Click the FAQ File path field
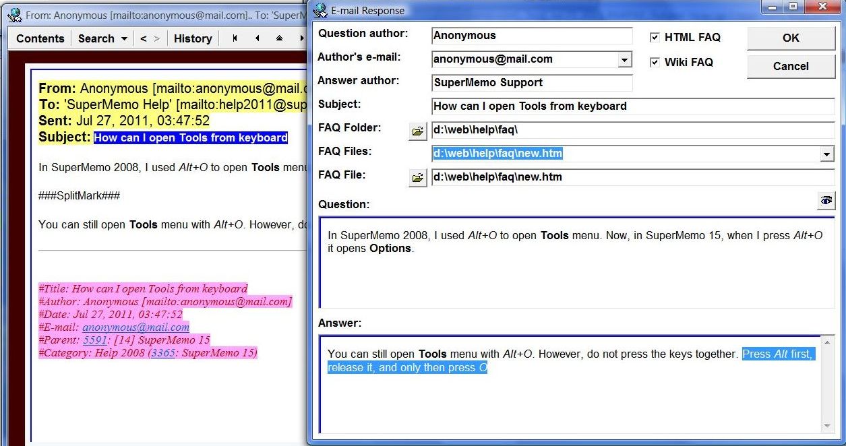 pyautogui.click(x=633, y=177)
